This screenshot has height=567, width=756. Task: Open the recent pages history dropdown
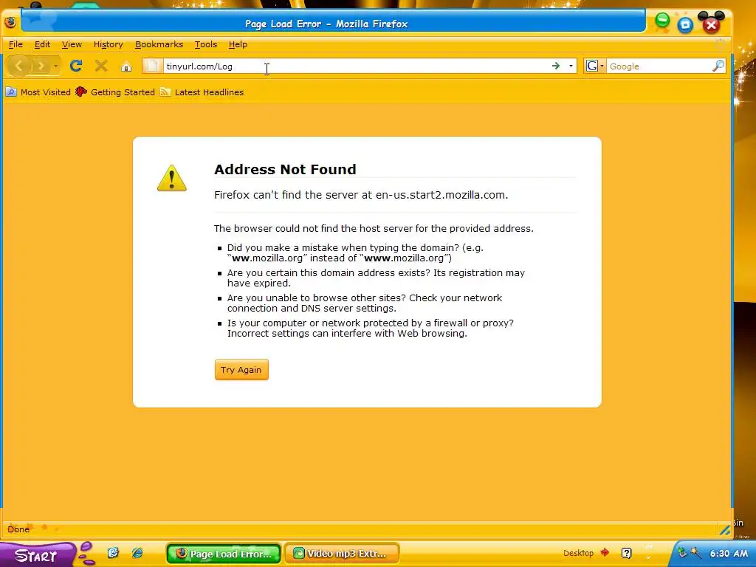tap(56, 66)
